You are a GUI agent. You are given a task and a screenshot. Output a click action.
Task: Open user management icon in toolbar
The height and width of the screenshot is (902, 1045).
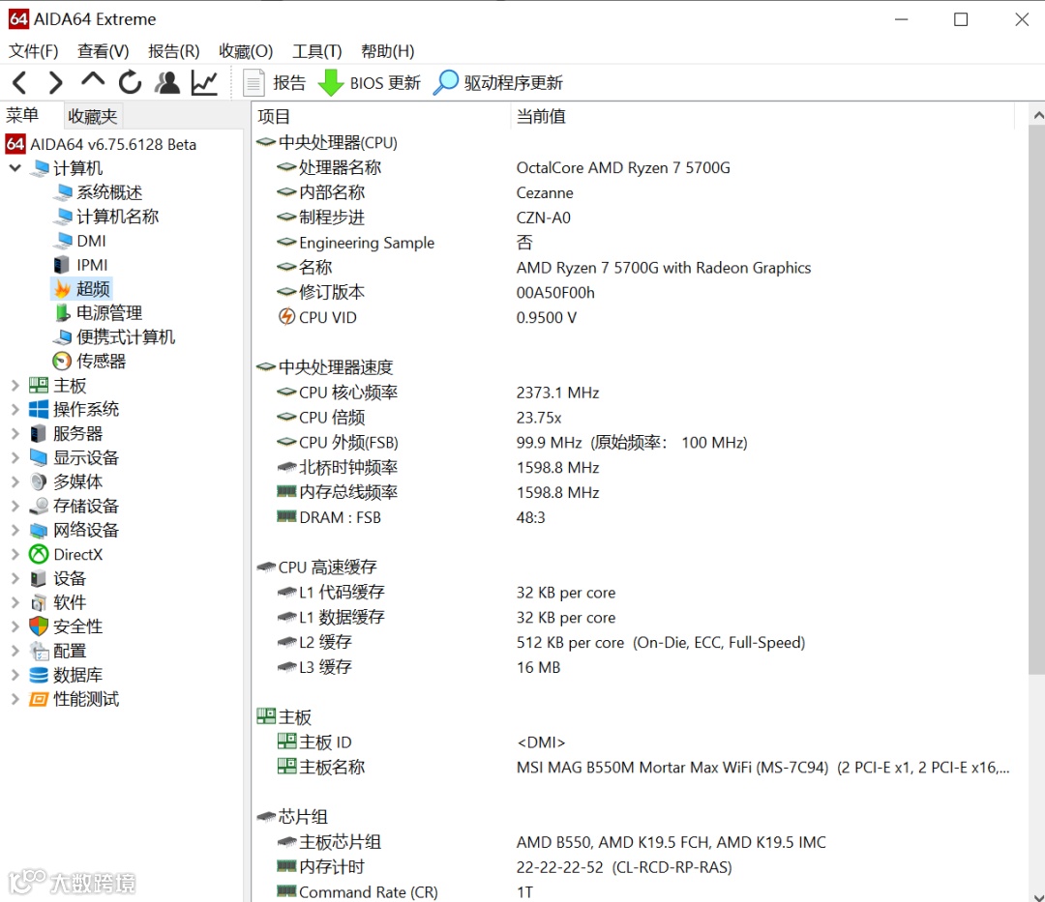tap(166, 82)
